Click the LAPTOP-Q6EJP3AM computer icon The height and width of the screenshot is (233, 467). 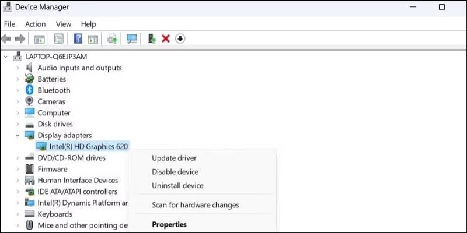[x=18, y=56]
